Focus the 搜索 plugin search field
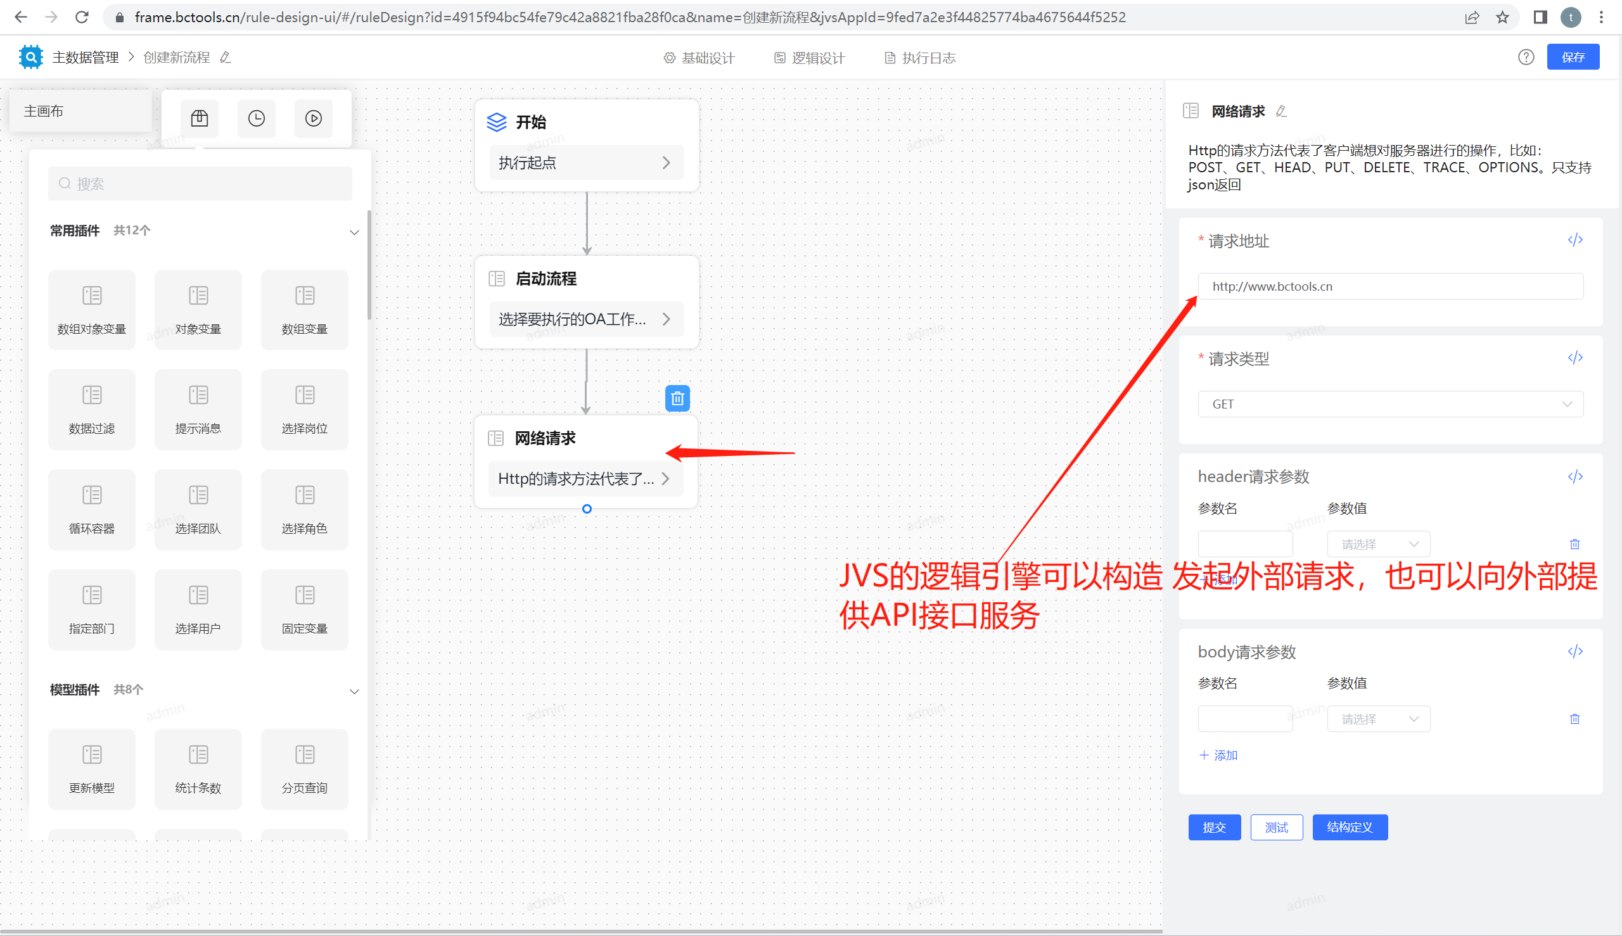1622x936 pixels. [200, 184]
